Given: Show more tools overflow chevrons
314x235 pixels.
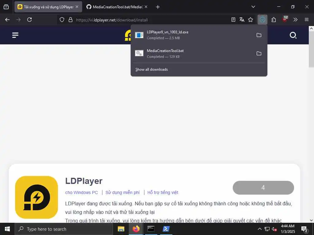Looking at the screenshot, I should pos(295,20).
